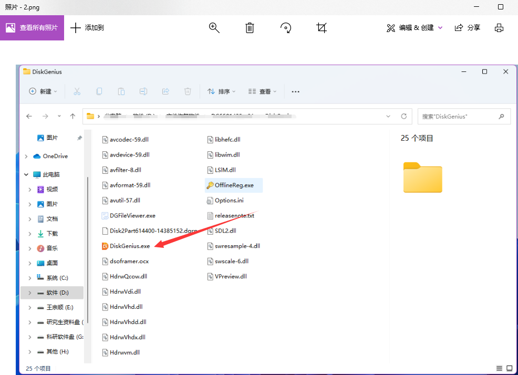Screen dimensions: 518x375
Task: Open the Sort dropdown menu
Action: point(221,91)
